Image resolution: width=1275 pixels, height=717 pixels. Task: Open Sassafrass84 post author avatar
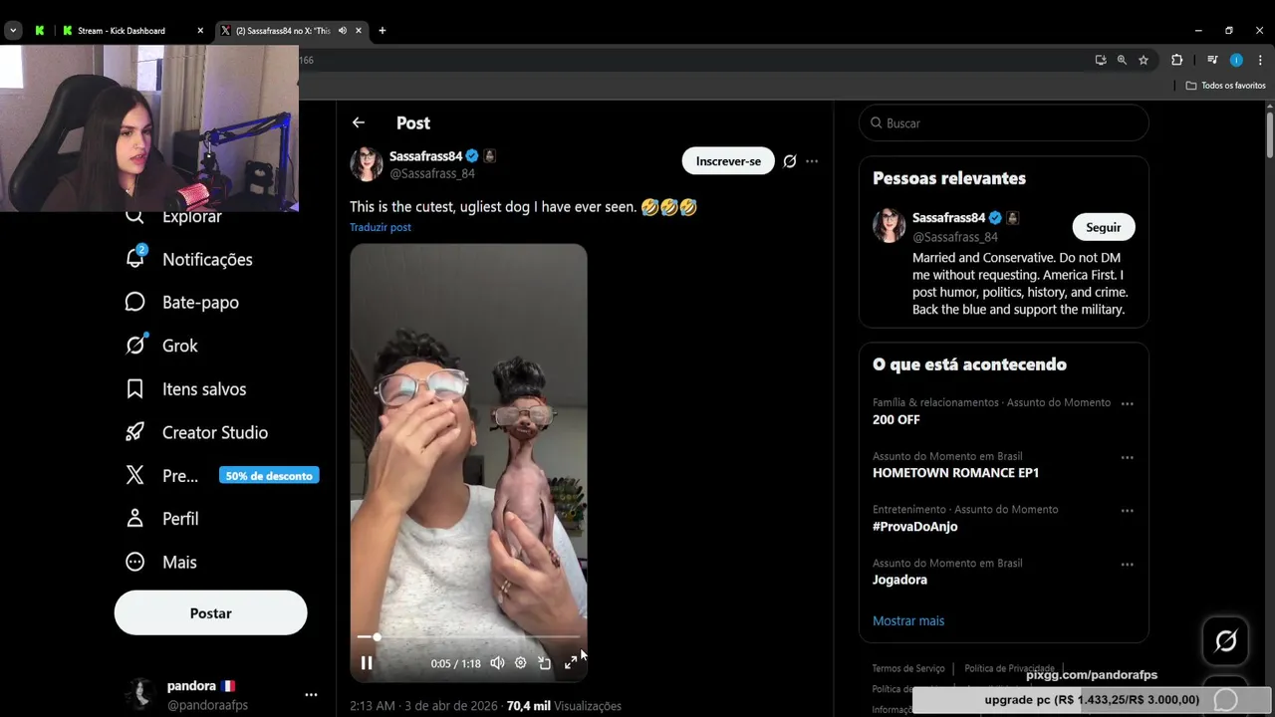[x=367, y=164]
